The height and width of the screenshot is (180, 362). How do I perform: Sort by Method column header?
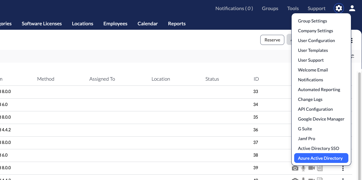coord(46,79)
